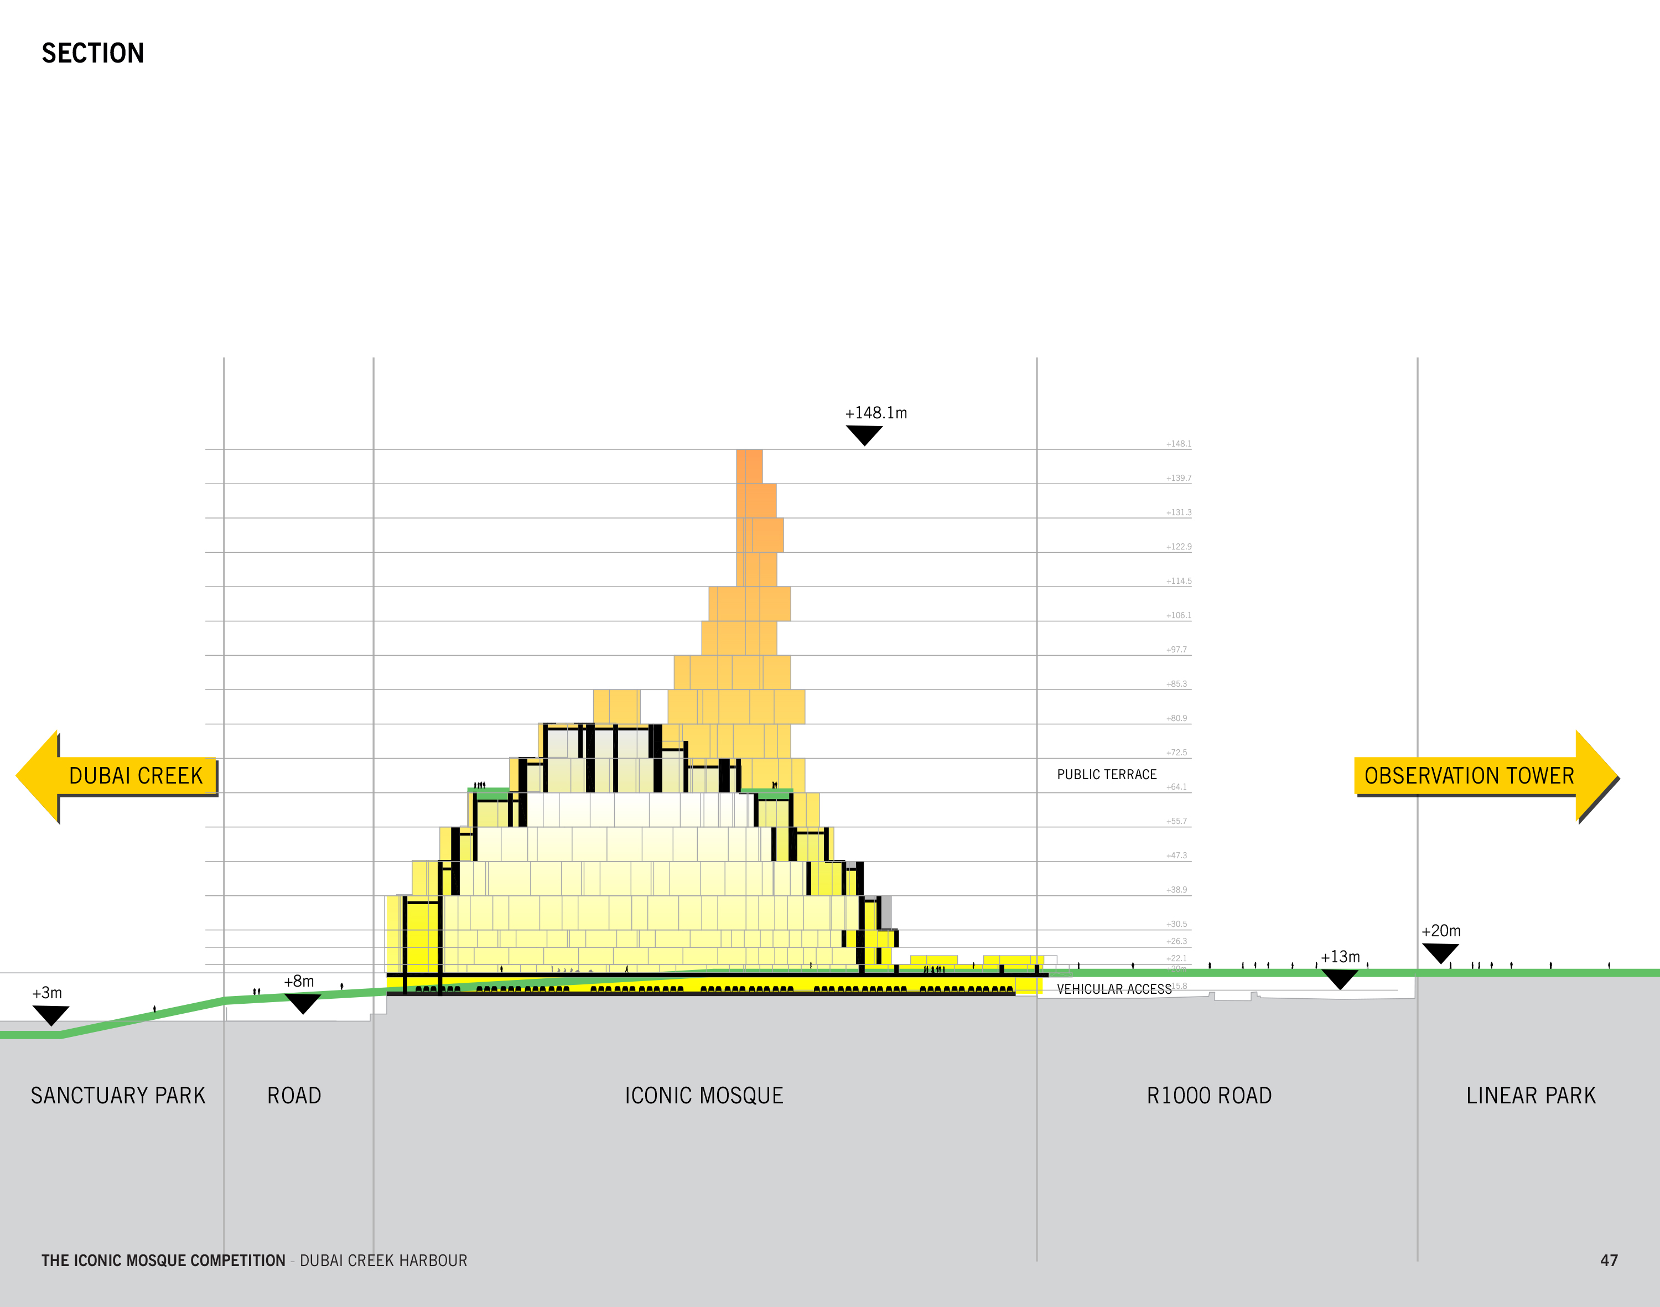Viewport: 1660px width, 1307px height.
Task: Select the +148.1m height label
Action: pos(875,412)
